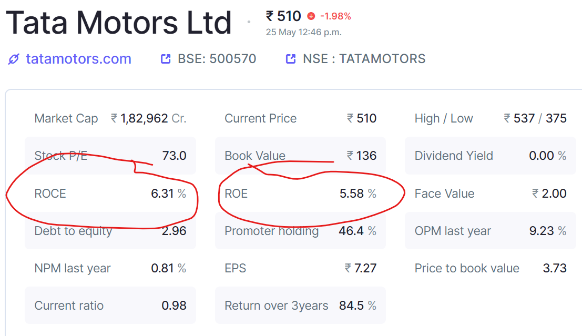Click the red down-arrow price change icon
The height and width of the screenshot is (336, 582).
(x=311, y=16)
